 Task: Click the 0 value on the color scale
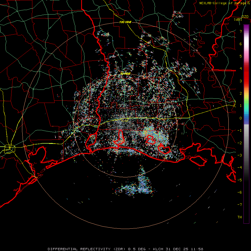click(241, 118)
